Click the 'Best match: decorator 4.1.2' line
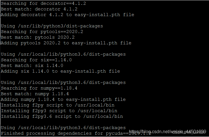Image resolution: width=209 pixels, height=137 pixels. 39,9
